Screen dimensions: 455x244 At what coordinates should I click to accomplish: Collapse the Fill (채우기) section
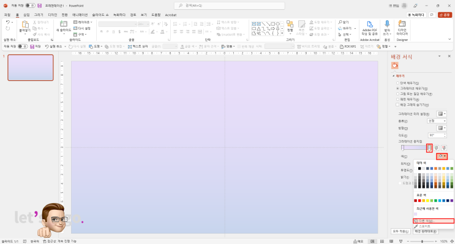[x=394, y=76]
